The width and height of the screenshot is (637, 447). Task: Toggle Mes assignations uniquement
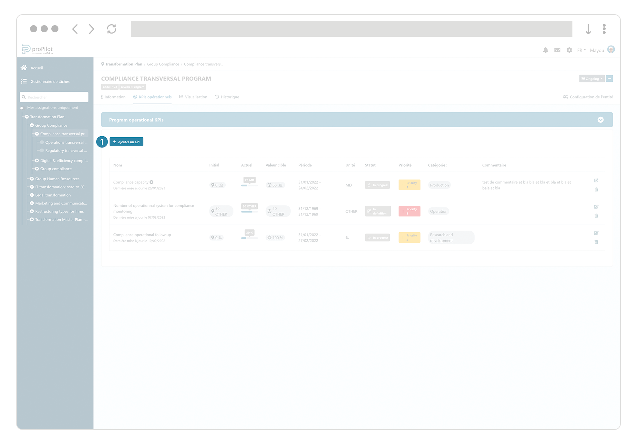pos(22,108)
